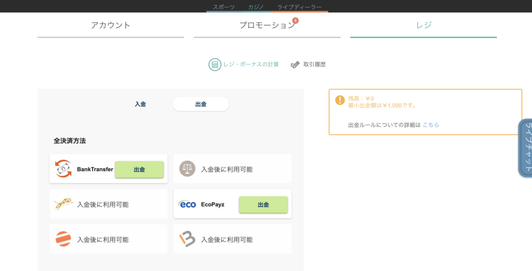532x271 pixels.
Task: Click the BankTransfer 出金 button
Action: coord(139,170)
